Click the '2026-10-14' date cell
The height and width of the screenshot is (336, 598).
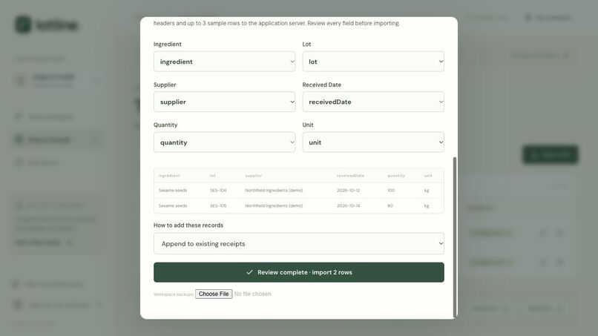point(348,206)
